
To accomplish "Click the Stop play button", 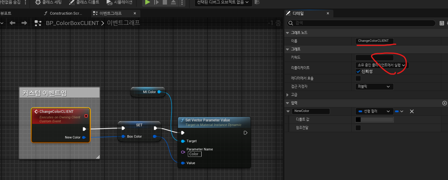I will pyautogui.click(x=165, y=2).
